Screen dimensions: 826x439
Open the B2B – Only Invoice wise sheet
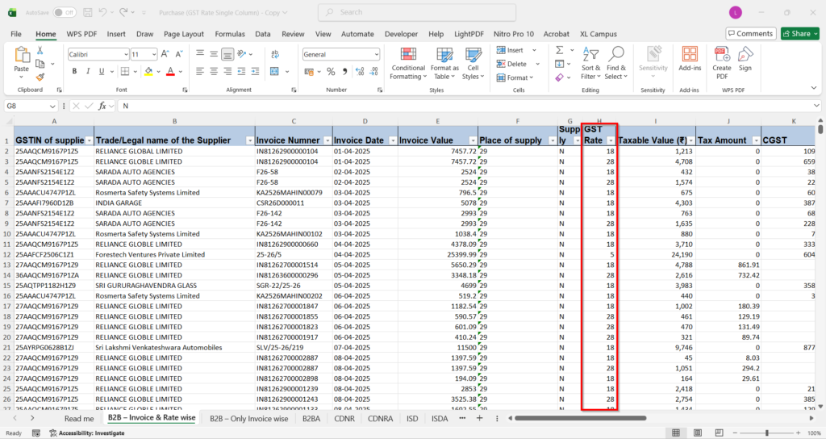pyautogui.click(x=248, y=419)
